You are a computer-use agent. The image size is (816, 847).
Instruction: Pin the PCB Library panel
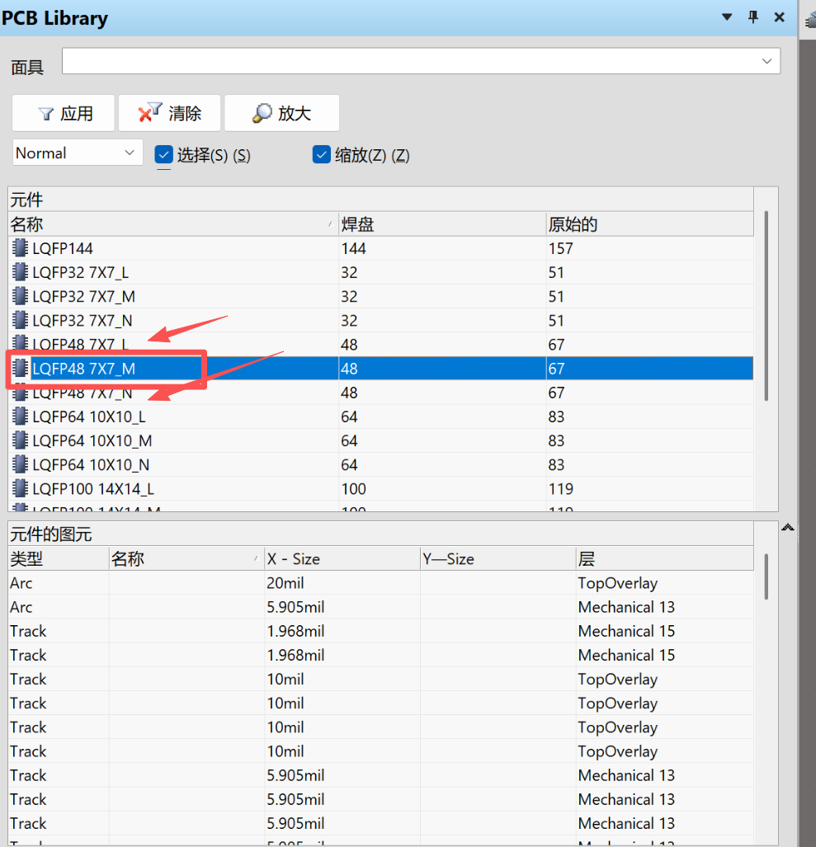(752, 17)
